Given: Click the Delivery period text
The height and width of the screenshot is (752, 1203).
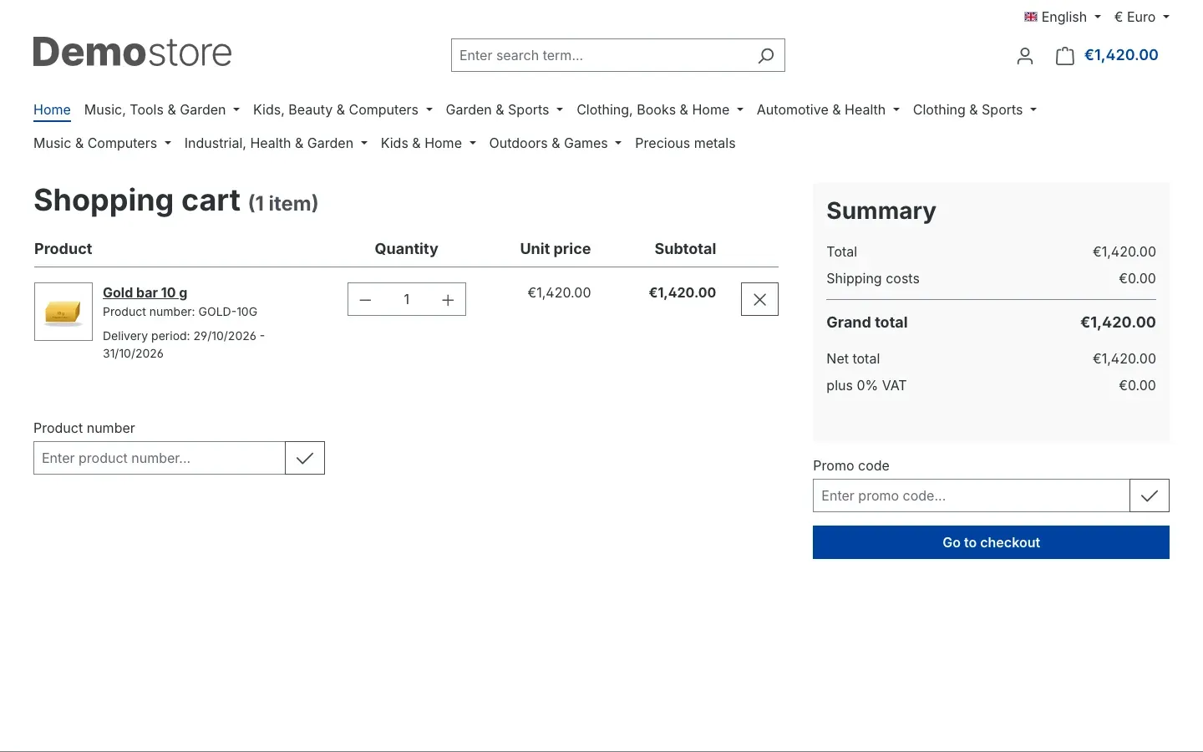Looking at the screenshot, I should pyautogui.click(x=184, y=344).
